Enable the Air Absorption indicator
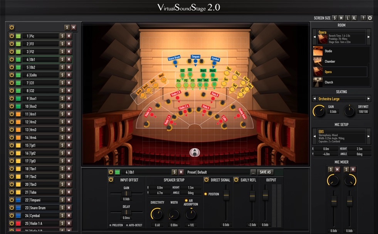Image resolution: width=378 pixels, height=234 pixels. 186,201
